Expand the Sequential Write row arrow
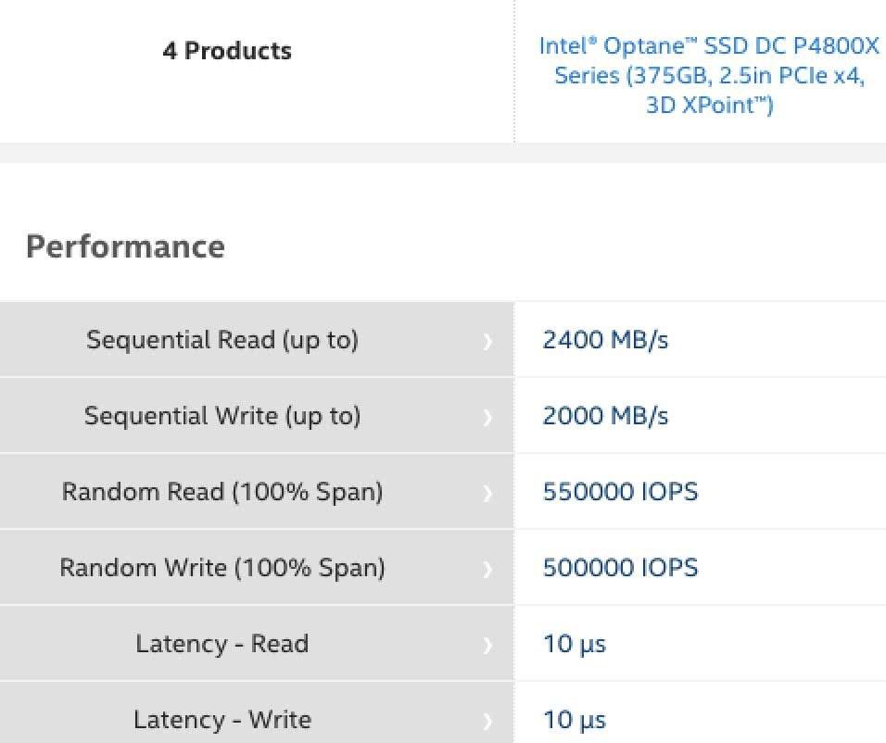 click(x=488, y=417)
